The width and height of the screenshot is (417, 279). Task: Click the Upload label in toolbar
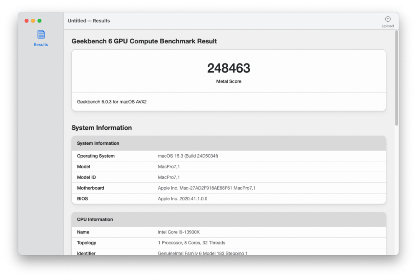388,26
